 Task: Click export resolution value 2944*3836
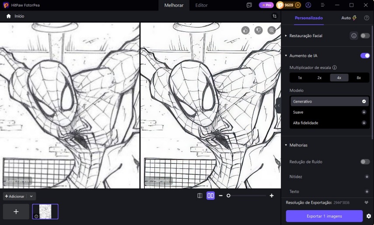point(341,203)
